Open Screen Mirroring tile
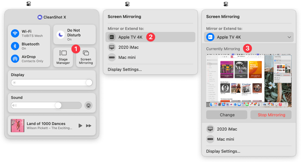 click(86, 57)
